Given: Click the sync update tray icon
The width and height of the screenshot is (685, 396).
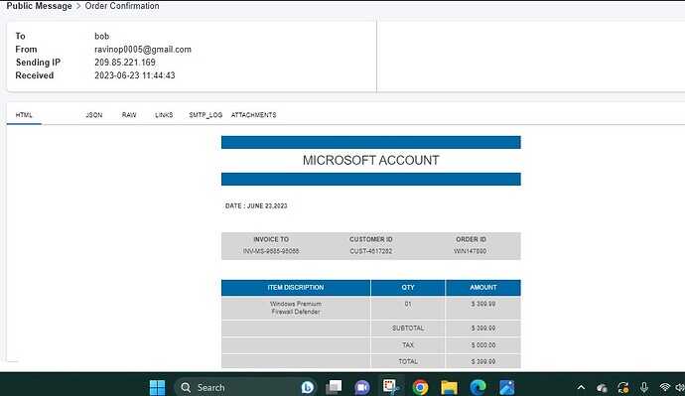Looking at the screenshot, I should click(623, 387).
